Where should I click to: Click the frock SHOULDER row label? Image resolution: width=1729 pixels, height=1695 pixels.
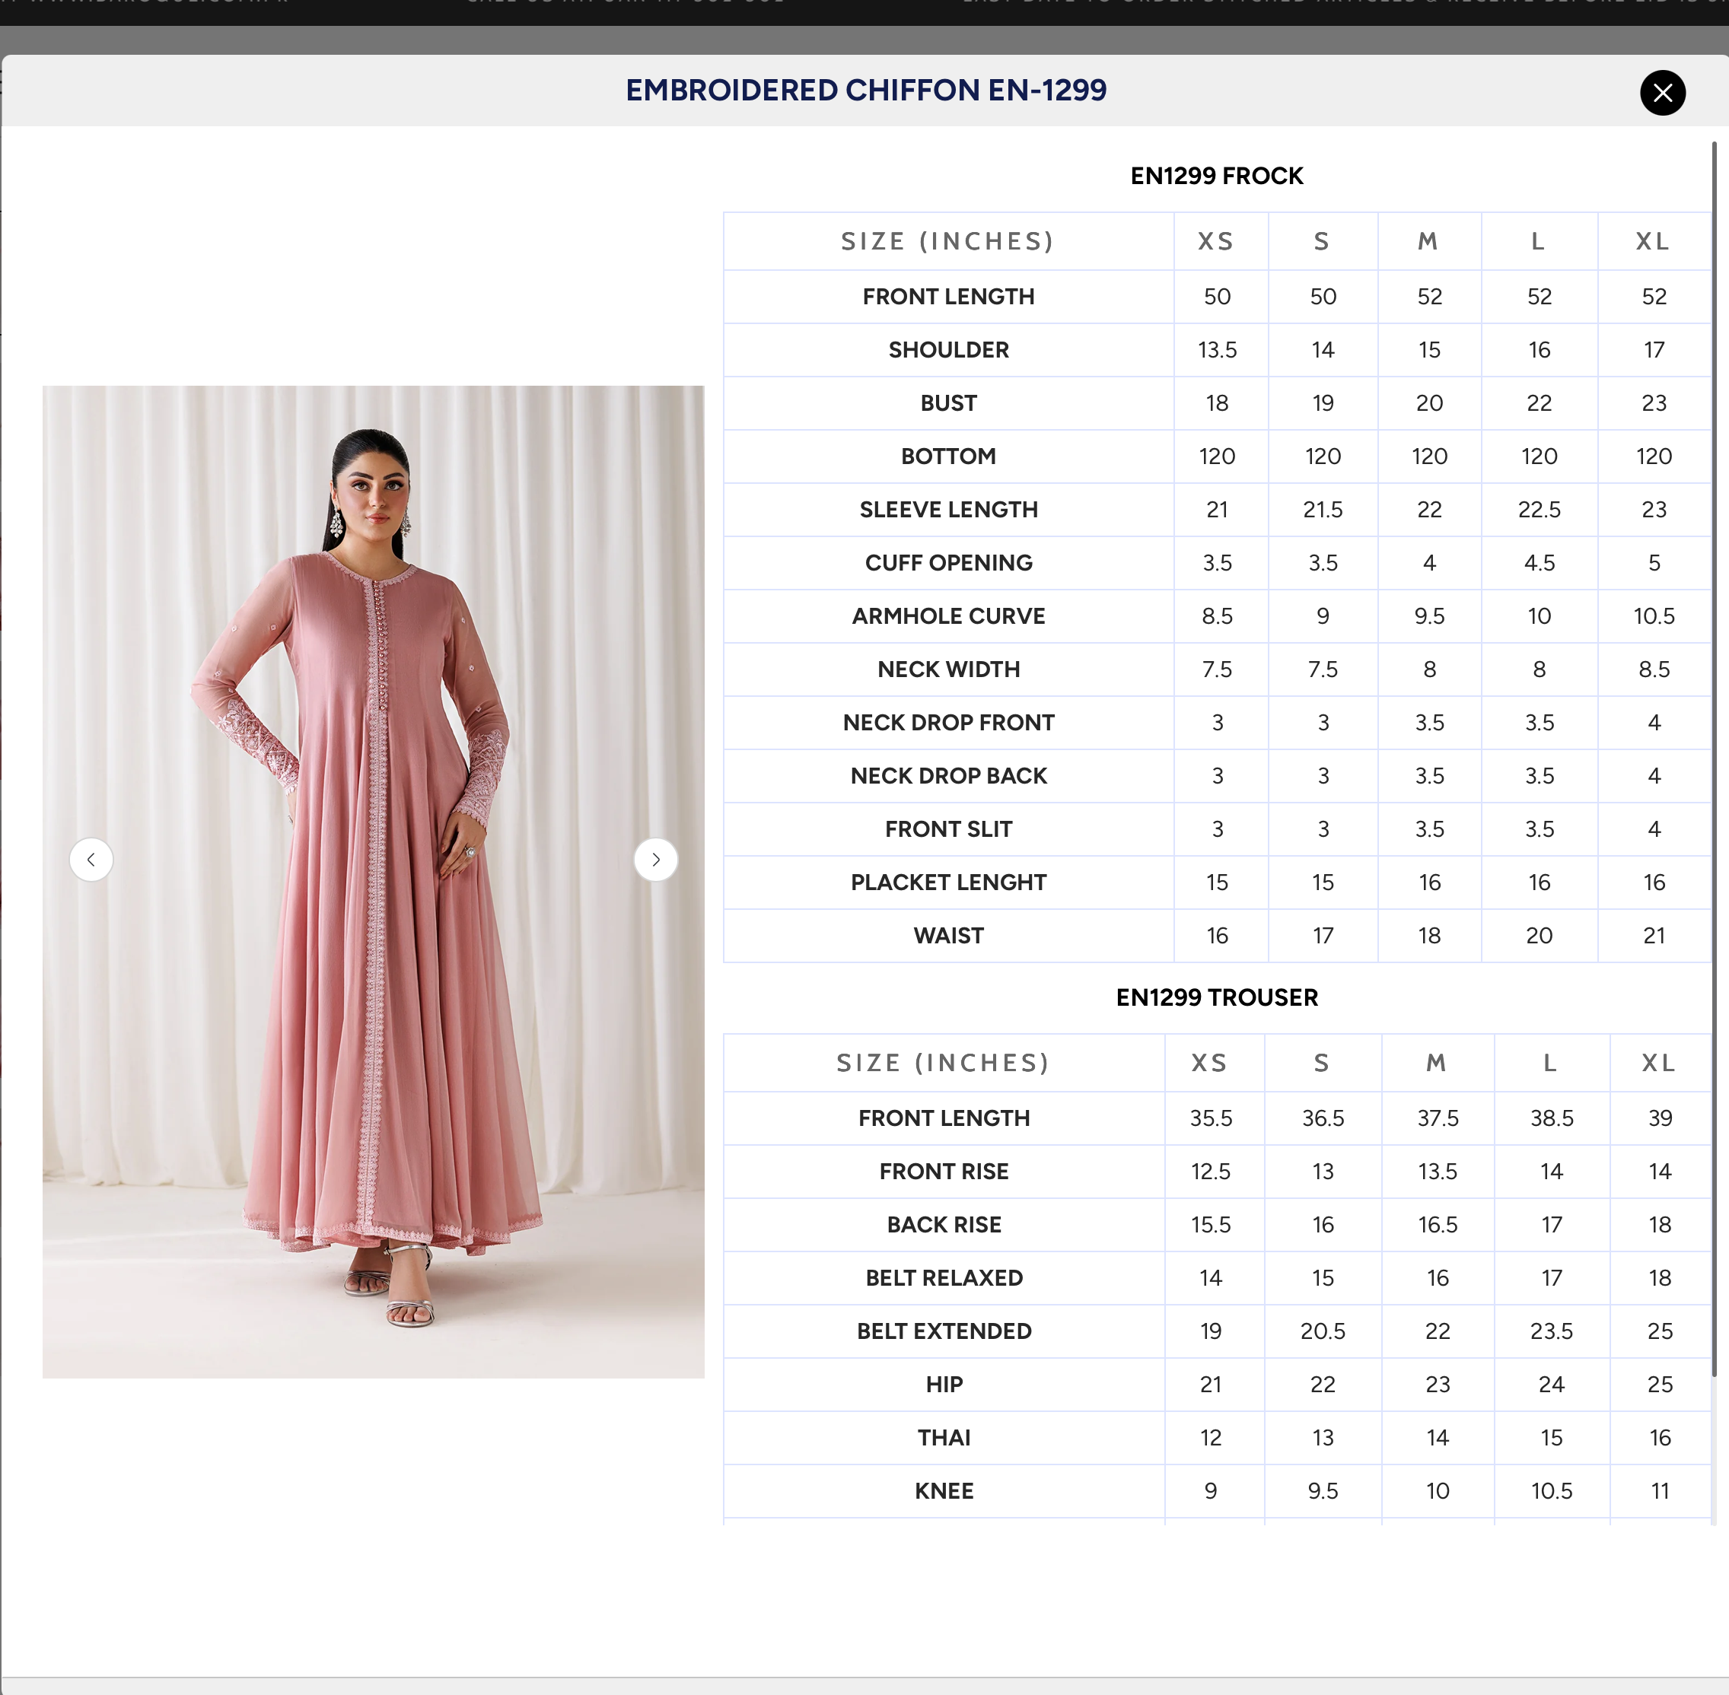tap(948, 350)
